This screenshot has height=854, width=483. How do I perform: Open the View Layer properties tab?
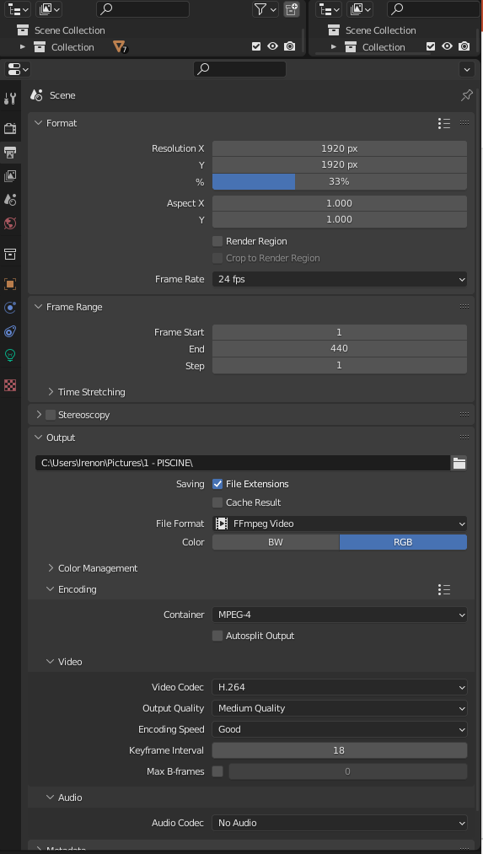tap(10, 176)
